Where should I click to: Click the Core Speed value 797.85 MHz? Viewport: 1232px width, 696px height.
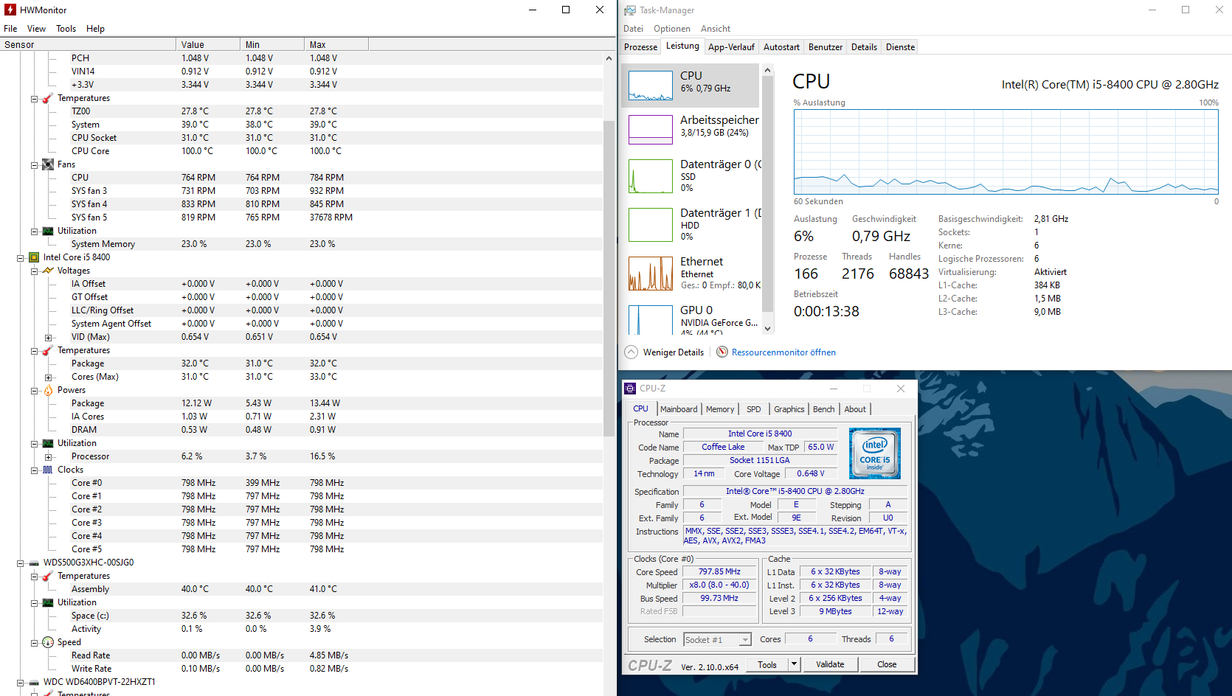coord(719,571)
